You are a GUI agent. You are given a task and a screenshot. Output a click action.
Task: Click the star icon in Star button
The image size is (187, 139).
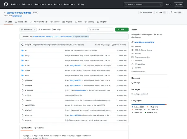172,12
